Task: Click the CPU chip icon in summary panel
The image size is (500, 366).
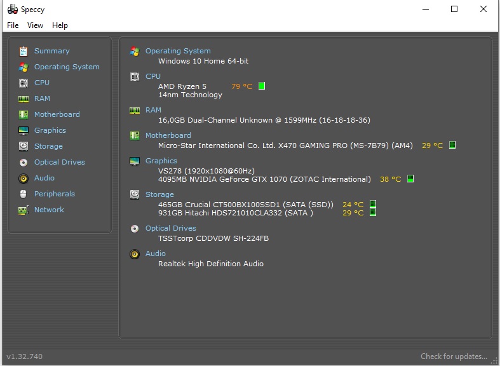Action: click(x=135, y=76)
